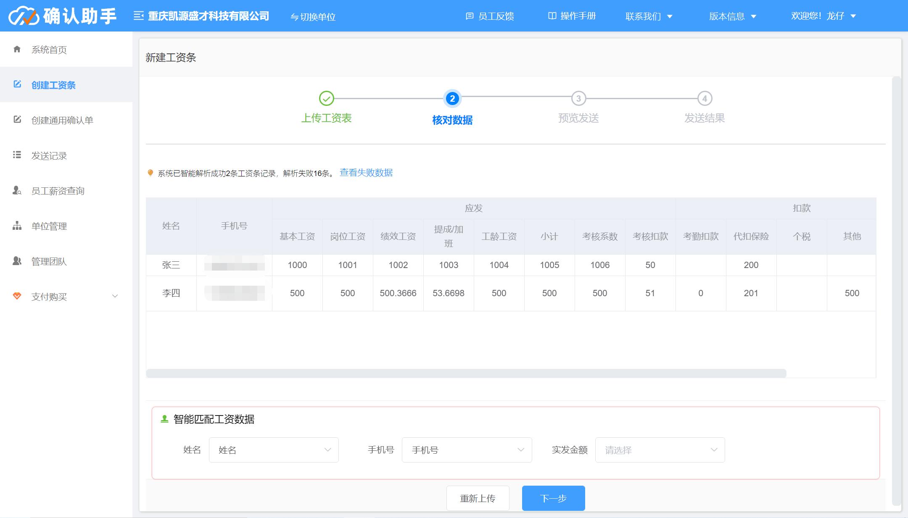Click the 员工反馈 feedback icon
The width and height of the screenshot is (908, 518).
click(468, 16)
